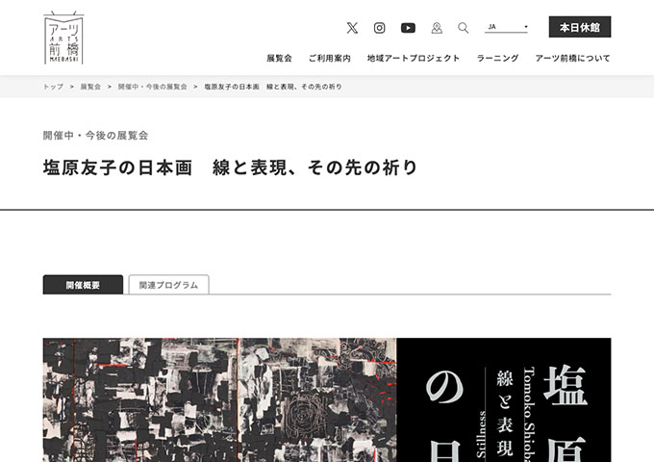Screen dimensions: 654x462
Task: Open the YouTube channel icon
Action: (408, 28)
